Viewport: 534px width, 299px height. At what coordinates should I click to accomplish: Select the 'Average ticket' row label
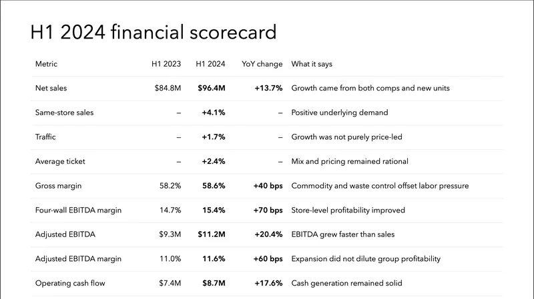[x=60, y=161]
